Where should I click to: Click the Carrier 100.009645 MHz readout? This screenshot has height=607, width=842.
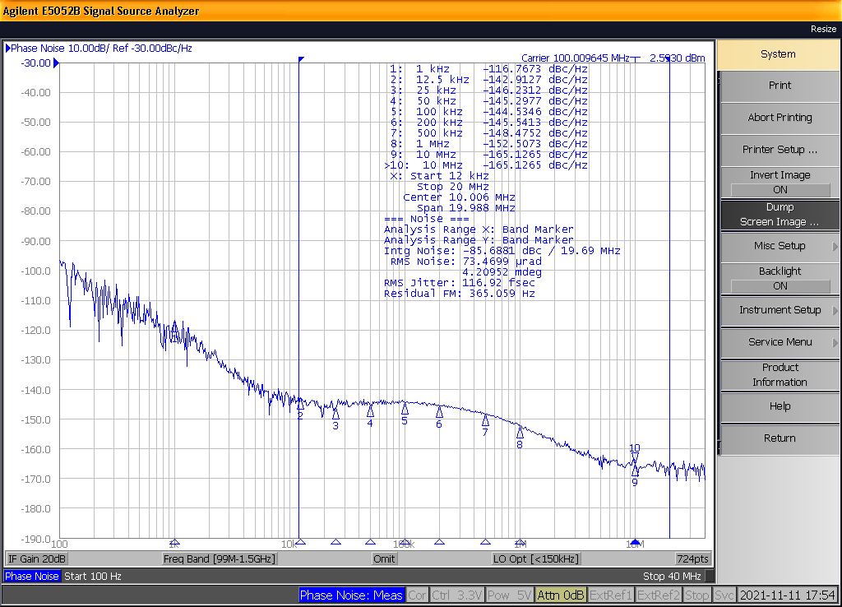coord(575,58)
